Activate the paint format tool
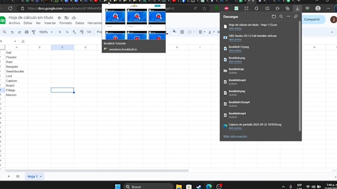The image size is (337, 189). click(34, 32)
